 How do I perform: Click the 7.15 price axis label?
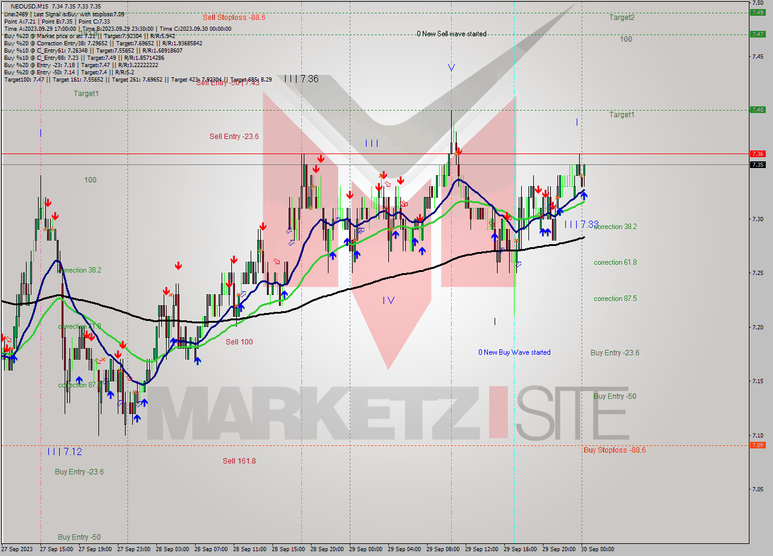tap(757, 381)
